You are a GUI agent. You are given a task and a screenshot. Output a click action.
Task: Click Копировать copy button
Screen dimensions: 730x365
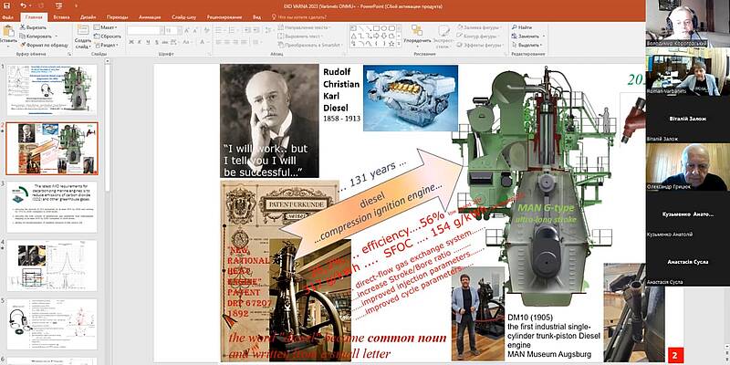38,36
